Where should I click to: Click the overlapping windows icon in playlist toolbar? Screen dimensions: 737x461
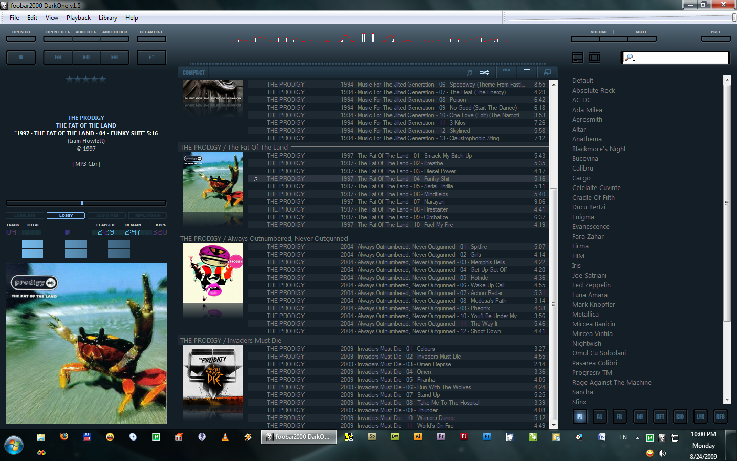(547, 72)
